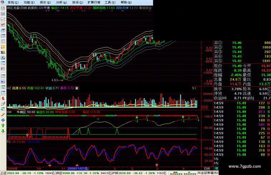Select the 买③ 15.44 order row

click(242, 52)
